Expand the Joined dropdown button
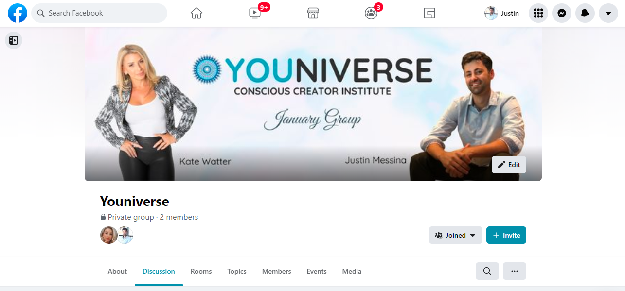Screen dimensions: 625x291 tap(456, 235)
